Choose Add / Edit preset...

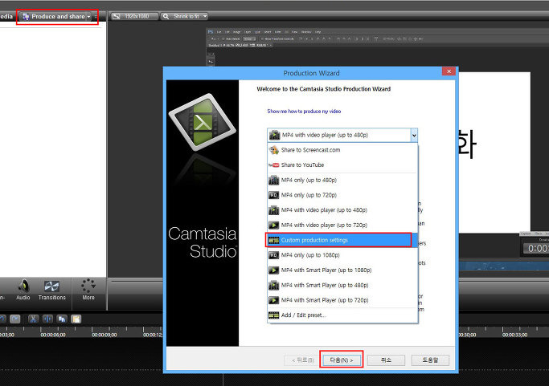pos(342,315)
